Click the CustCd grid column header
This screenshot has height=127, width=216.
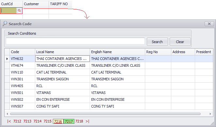[x=11, y=4]
